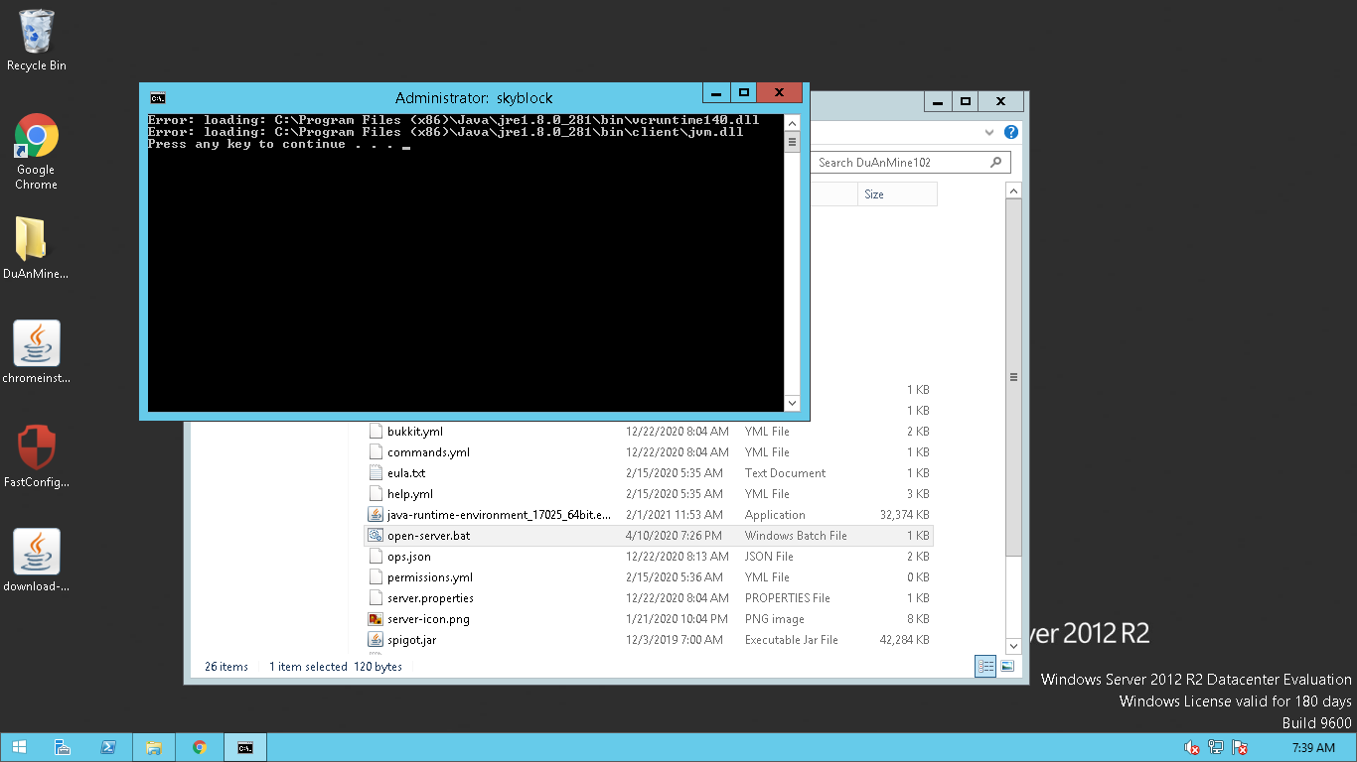The width and height of the screenshot is (1357, 762).
Task: Open the Action Center flag icon
Action: click(1240, 747)
